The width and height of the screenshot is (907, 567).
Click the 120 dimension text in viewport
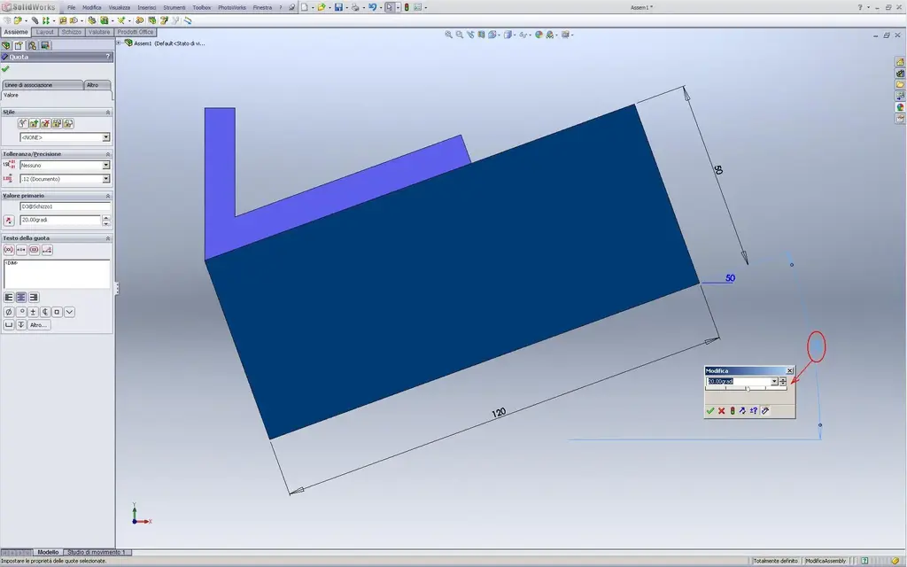499,413
